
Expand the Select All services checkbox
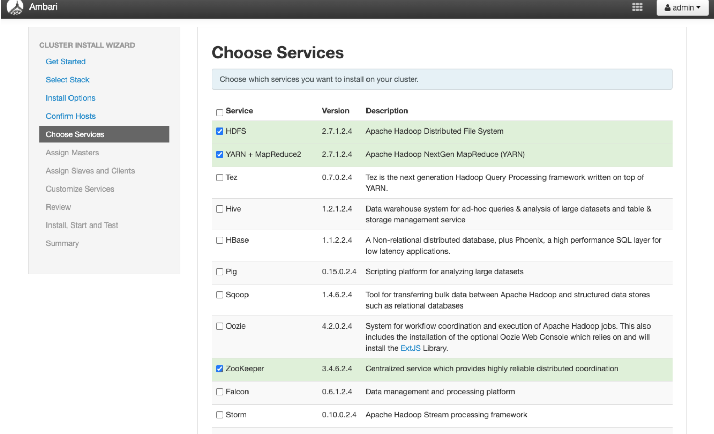pyautogui.click(x=219, y=111)
